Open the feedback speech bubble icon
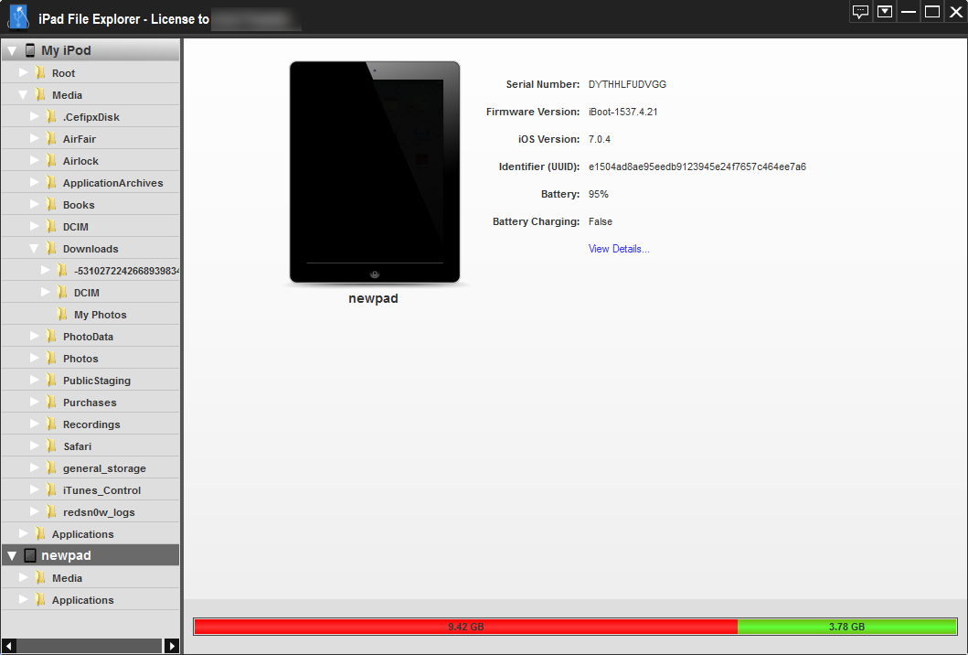Image resolution: width=968 pixels, height=655 pixels. [x=860, y=12]
